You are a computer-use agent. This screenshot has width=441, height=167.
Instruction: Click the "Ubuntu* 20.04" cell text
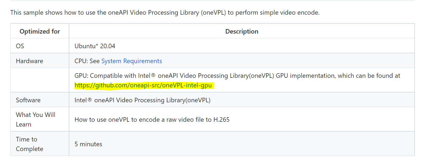click(x=95, y=46)
